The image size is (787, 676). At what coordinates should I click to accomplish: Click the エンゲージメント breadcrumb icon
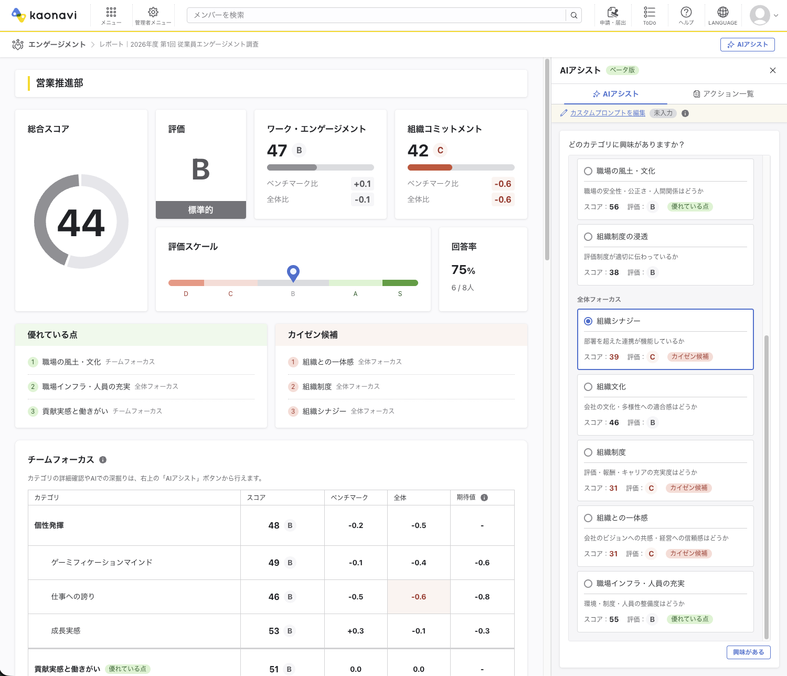18,45
